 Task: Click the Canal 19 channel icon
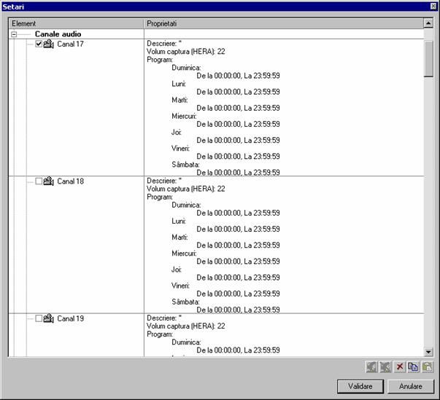49,318
